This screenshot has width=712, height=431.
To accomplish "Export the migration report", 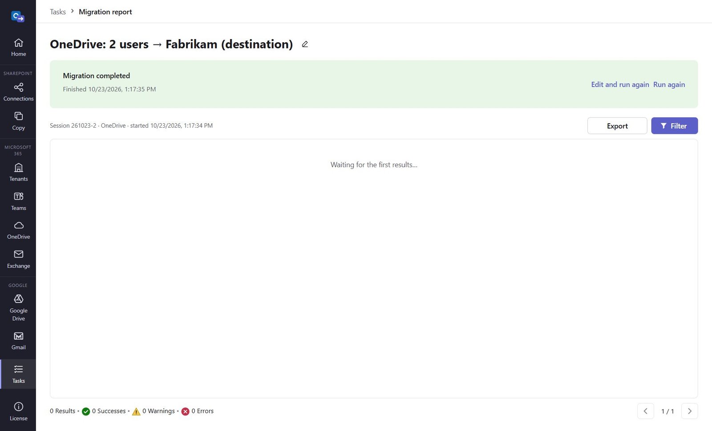I will (x=617, y=126).
